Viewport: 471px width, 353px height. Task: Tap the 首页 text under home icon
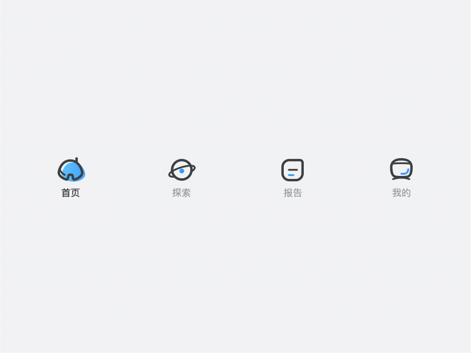(x=71, y=193)
